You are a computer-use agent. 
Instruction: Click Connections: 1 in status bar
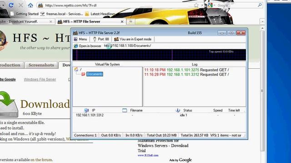pyautogui.click(x=85, y=135)
